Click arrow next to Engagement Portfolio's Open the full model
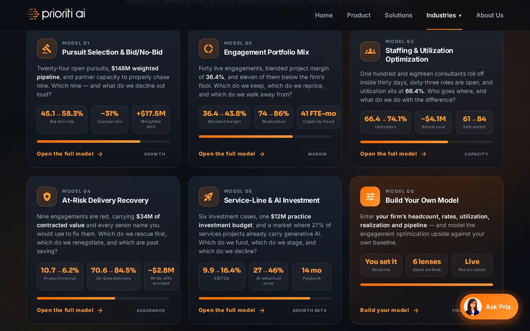The width and height of the screenshot is (530, 331). (262, 154)
